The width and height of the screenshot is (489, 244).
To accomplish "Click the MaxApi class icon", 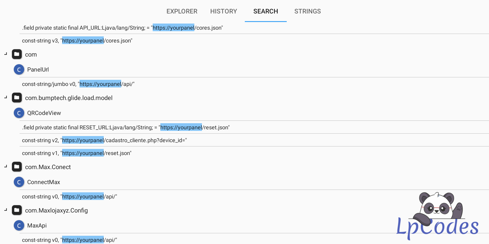I will pyautogui.click(x=19, y=226).
